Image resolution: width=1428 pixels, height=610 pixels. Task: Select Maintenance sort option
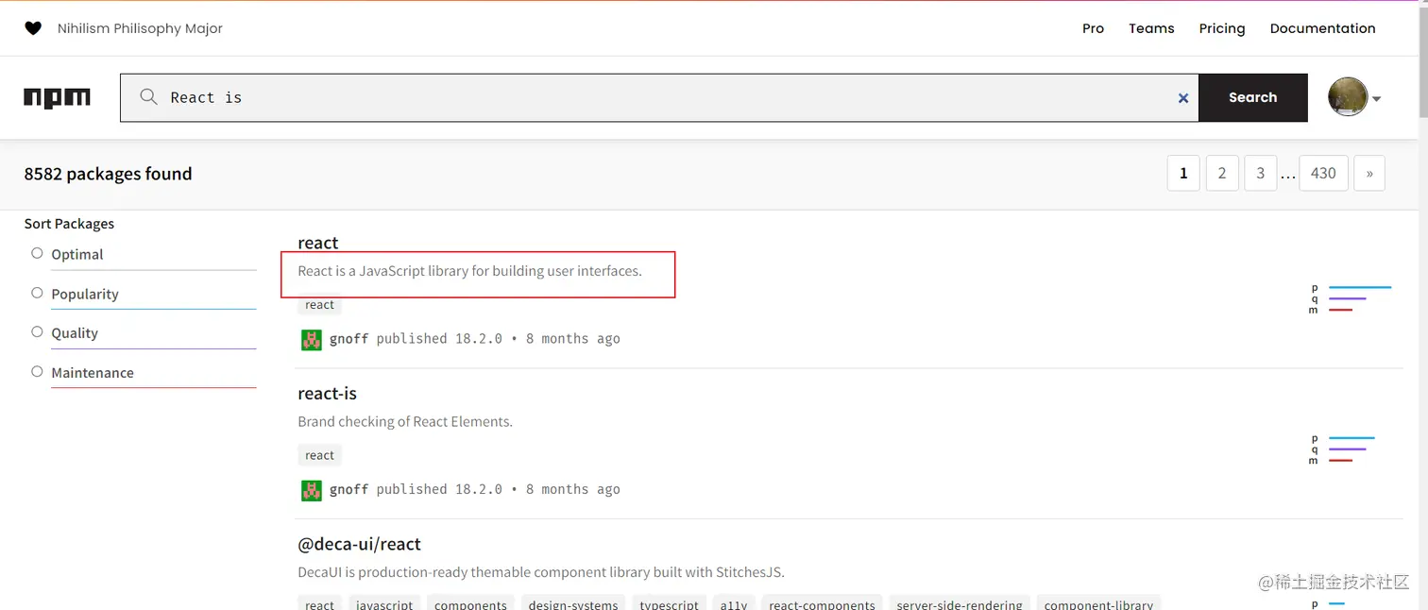coord(37,371)
